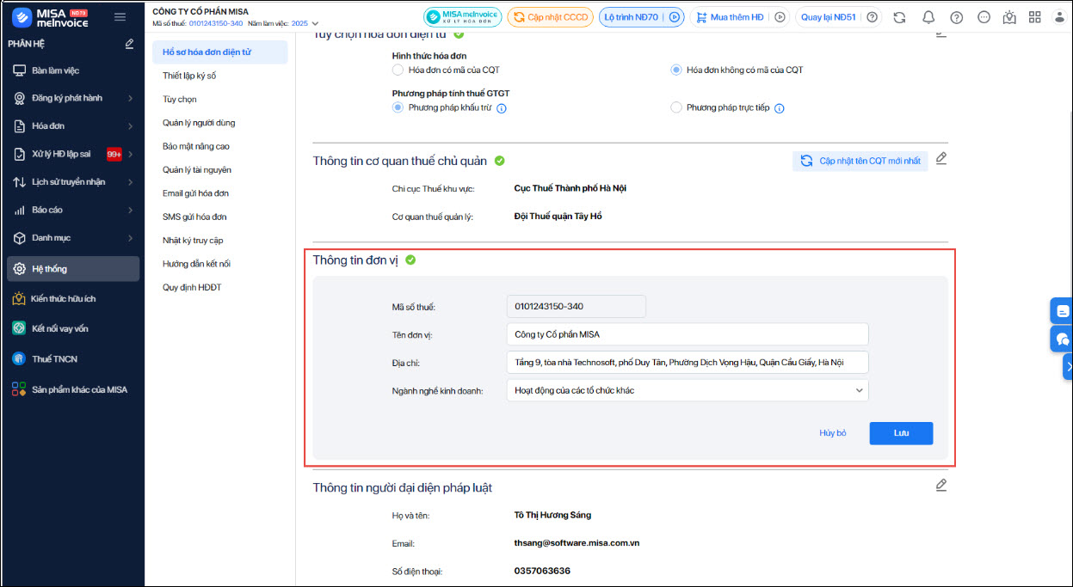Viewport: 1073px width, 587px height.
Task: Click Hủy bỏ cancel link
Action: [x=832, y=433]
